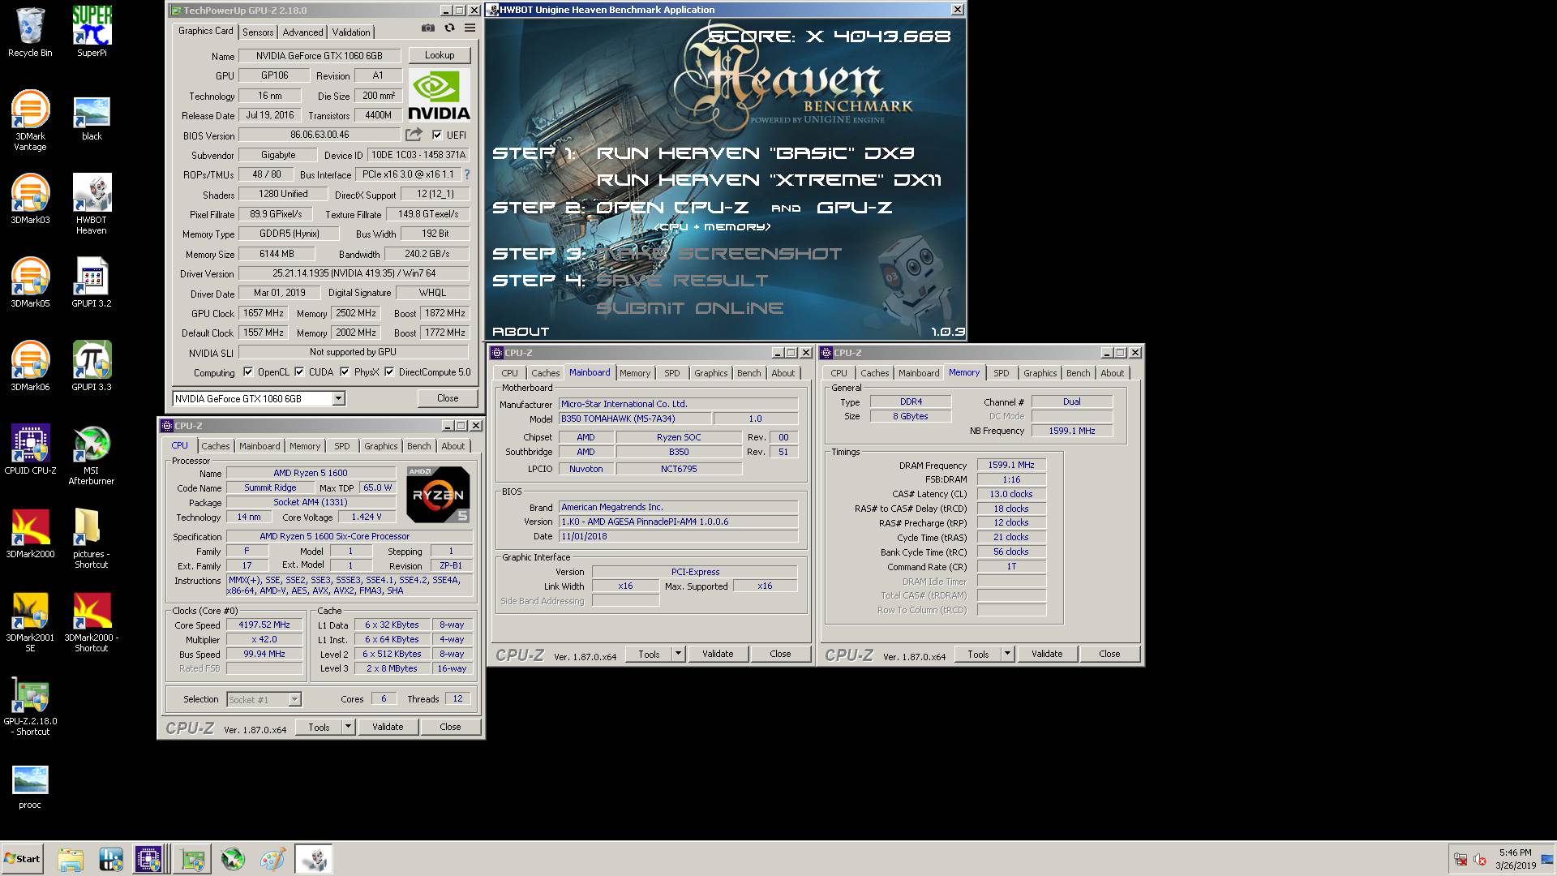1557x876 pixels.
Task: Switch to the Advanced tab in GPU-Z
Action: 302,32
